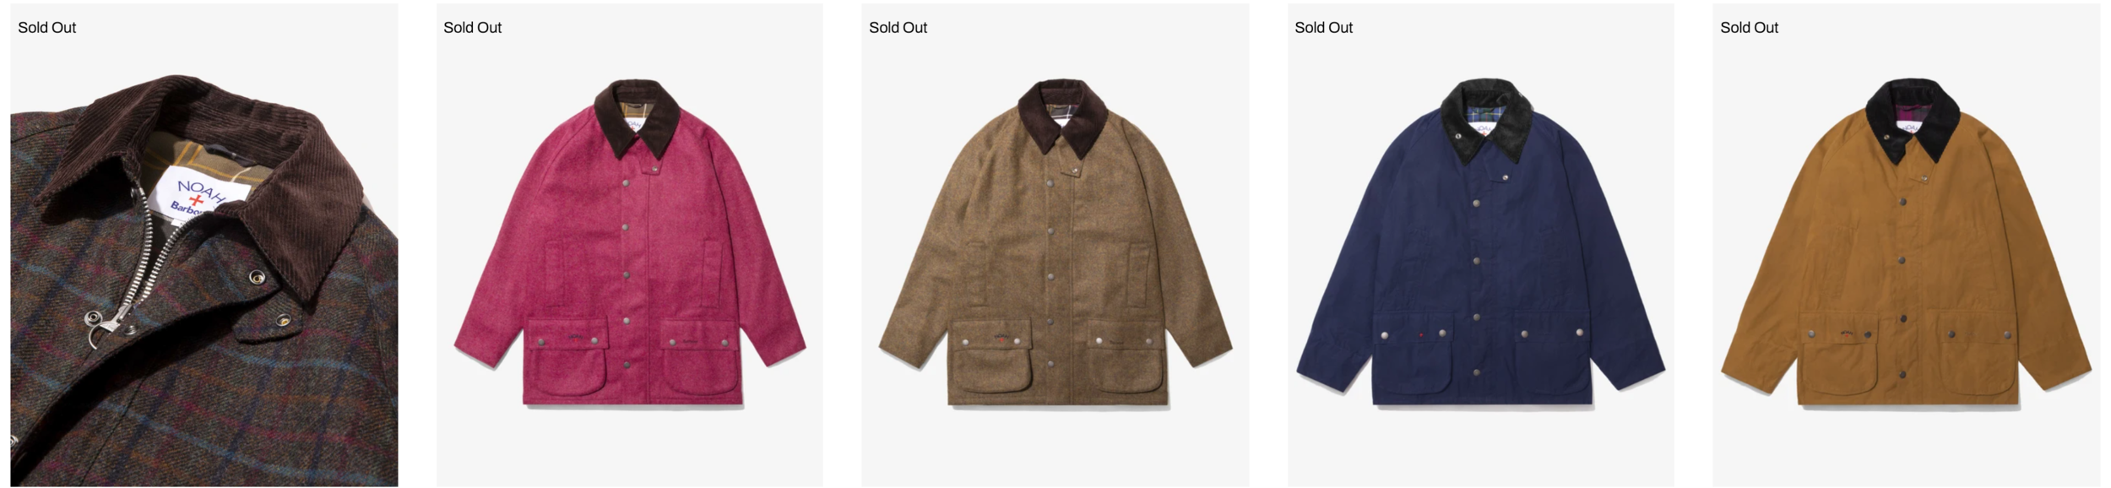Select the olive brown tweed jacket

1055,245
